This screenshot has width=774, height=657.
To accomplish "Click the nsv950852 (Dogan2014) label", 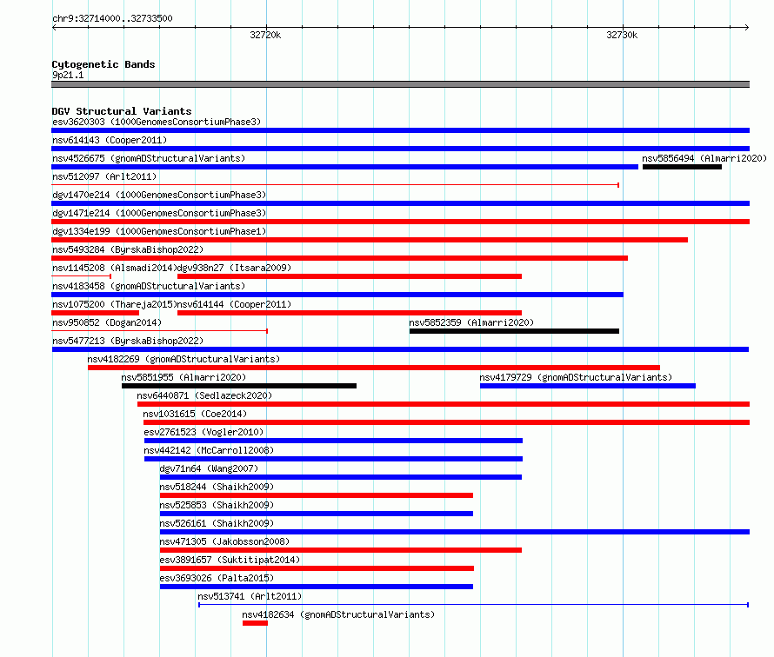I will click(x=107, y=322).
